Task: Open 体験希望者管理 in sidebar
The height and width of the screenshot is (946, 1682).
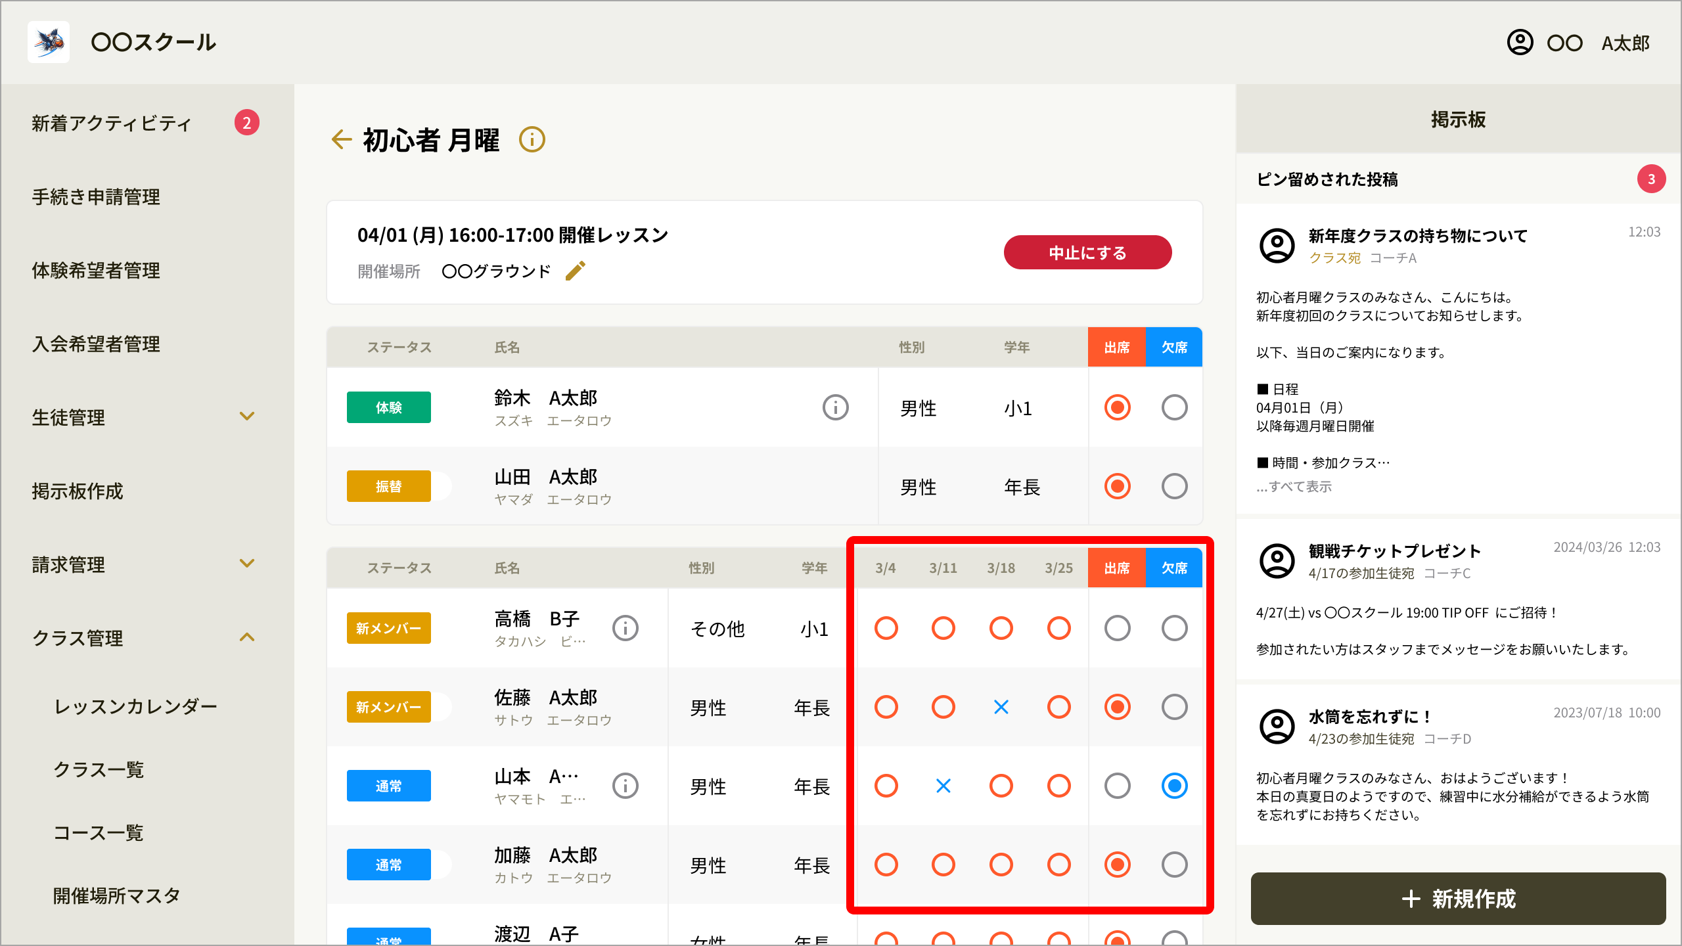Action: (x=96, y=270)
